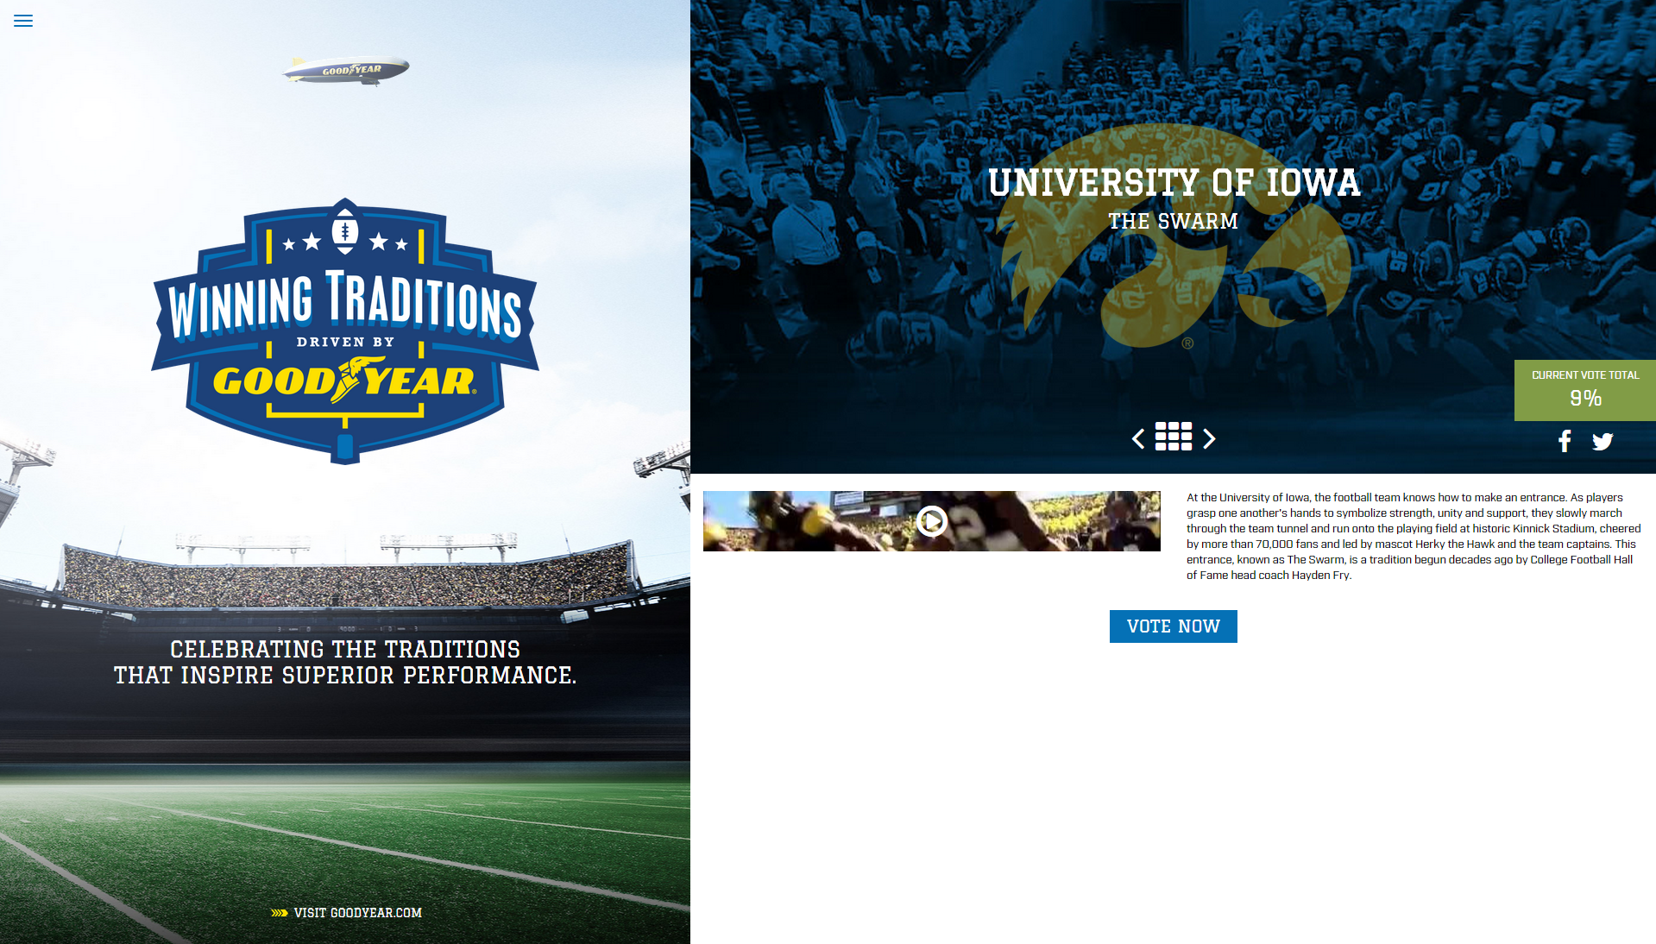This screenshot has height=944, width=1656.
Task: Go to previous tradition with left arrow
Action: [1138, 438]
